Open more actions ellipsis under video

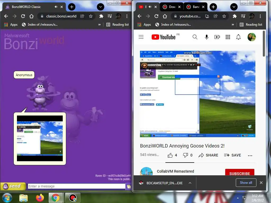[250, 155]
